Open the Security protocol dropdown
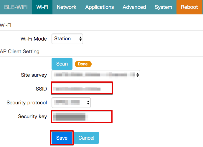The image size is (203, 147). coord(71,103)
